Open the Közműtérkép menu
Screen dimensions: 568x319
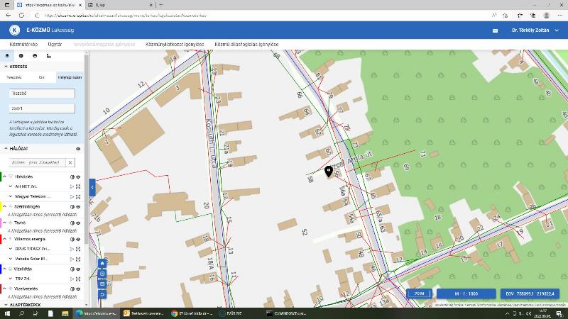pos(23,45)
